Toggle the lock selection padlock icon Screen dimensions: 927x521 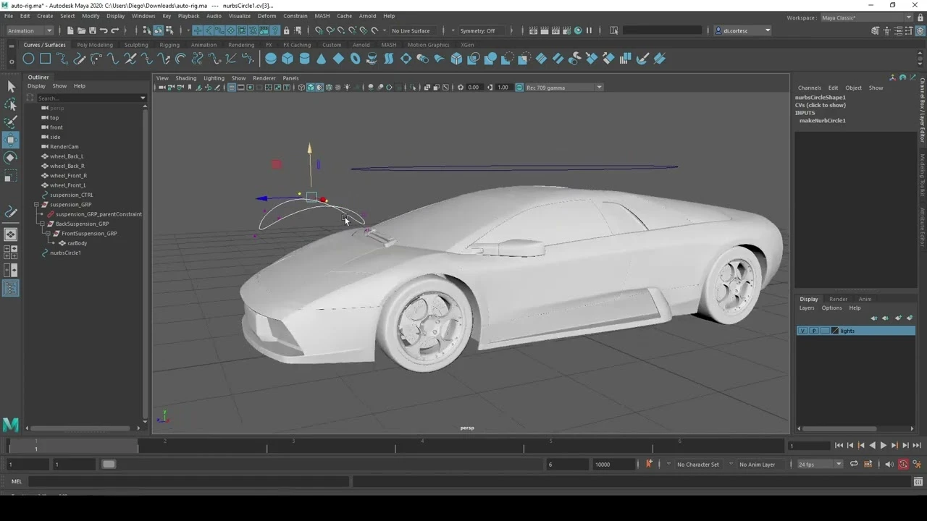(286, 30)
